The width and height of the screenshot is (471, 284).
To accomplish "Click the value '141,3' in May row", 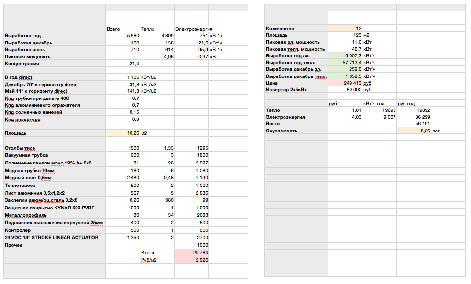I will tap(133, 91).
